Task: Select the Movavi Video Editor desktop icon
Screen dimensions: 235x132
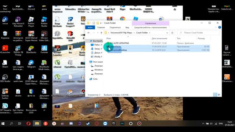Action: click(x=44, y=36)
